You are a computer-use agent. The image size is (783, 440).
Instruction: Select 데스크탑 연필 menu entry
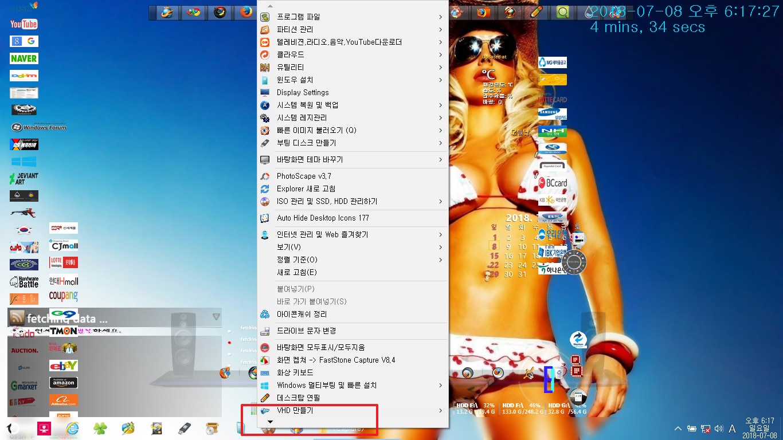click(353, 398)
